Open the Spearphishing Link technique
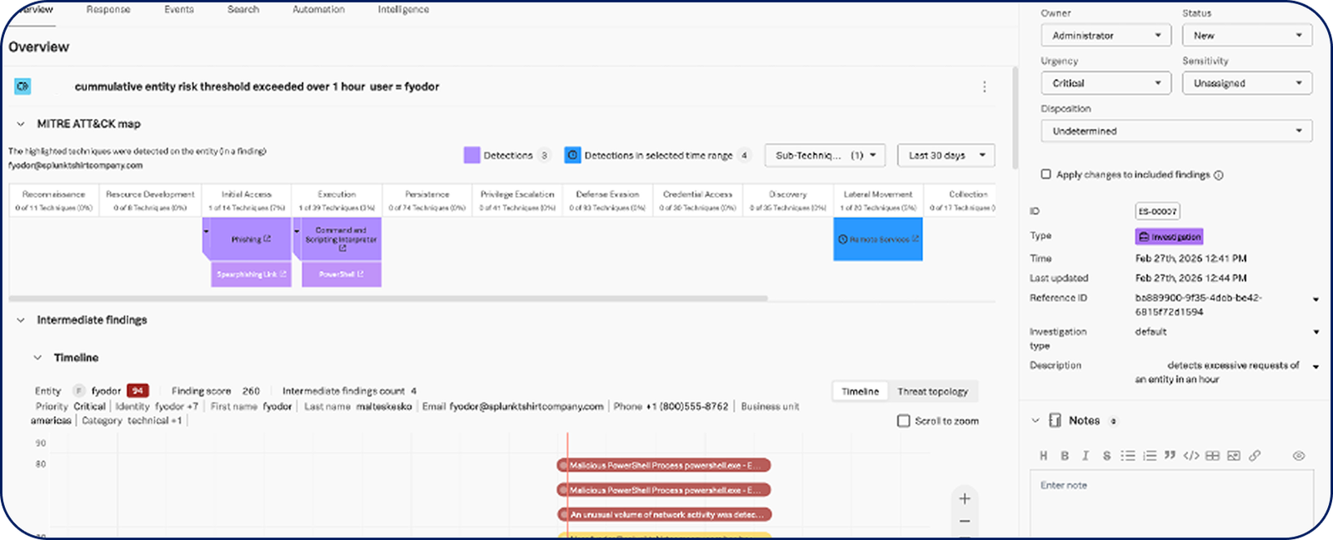Viewport: 1333px width, 540px height. click(x=251, y=275)
